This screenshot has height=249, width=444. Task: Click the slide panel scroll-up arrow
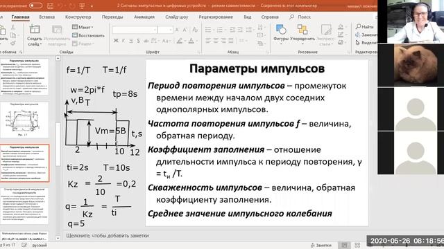[x=58, y=58]
